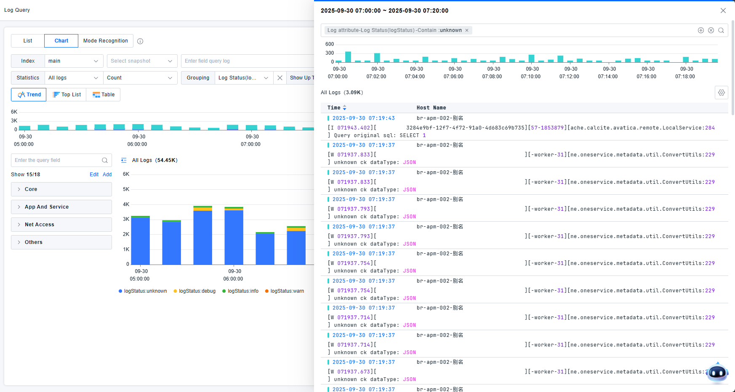Open the assistant robot chat icon
The width and height of the screenshot is (735, 392).
pos(717,372)
